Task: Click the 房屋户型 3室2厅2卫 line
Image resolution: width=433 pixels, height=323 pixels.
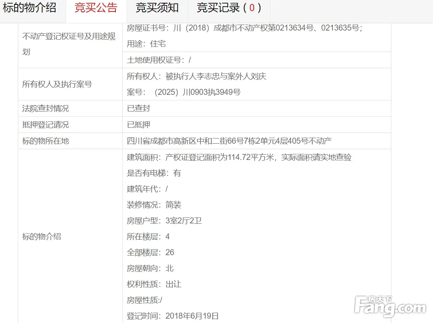Action: click(164, 221)
